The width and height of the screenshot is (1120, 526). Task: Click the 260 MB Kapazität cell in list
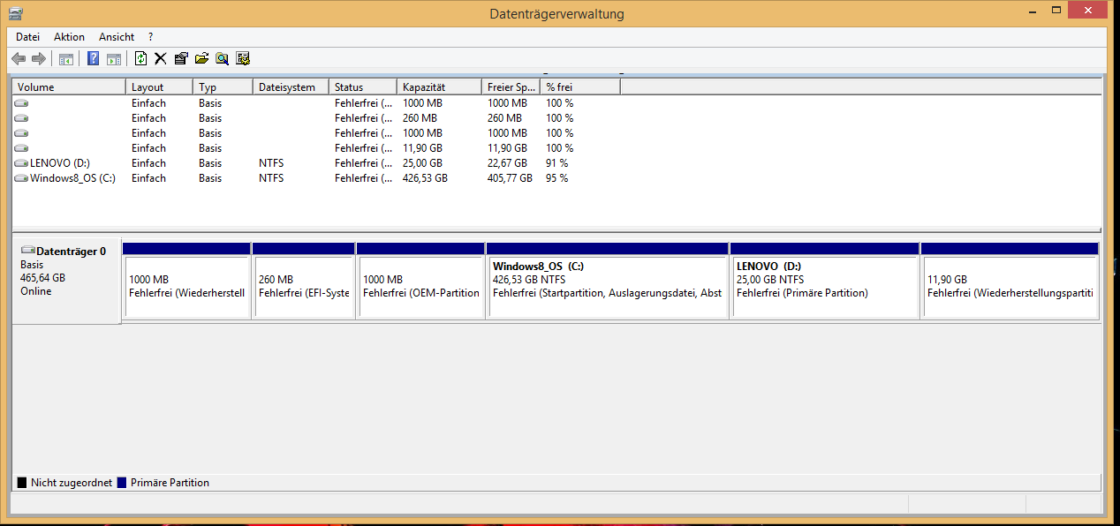[420, 118]
